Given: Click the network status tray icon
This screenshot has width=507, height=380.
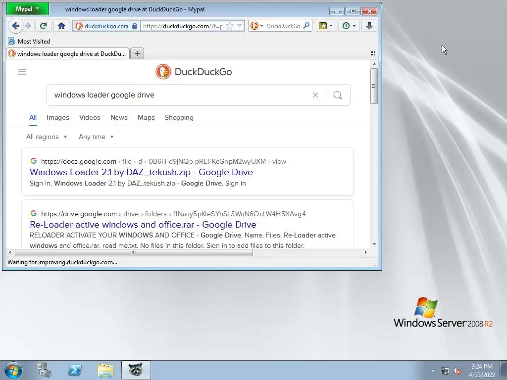Looking at the screenshot, I should coord(445,371).
